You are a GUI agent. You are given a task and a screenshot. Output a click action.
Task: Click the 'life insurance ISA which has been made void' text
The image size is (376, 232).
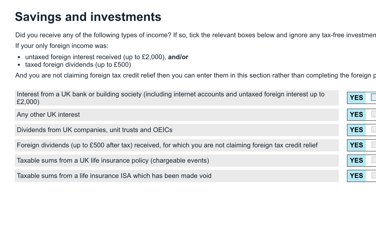point(114,176)
